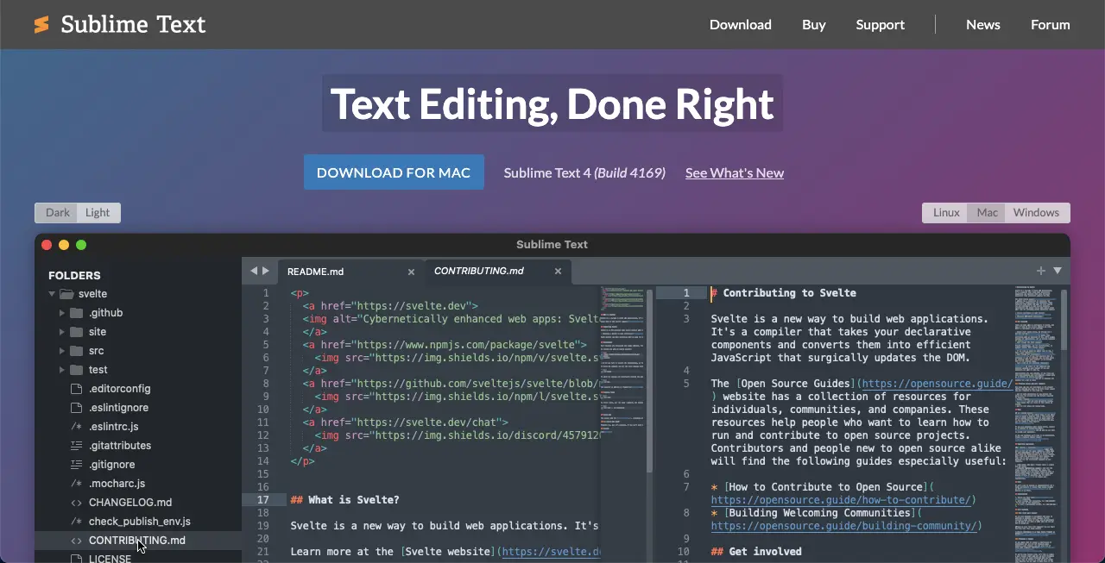1105x563 pixels.
Task: Switch screenshot theme to Dark
Action: click(58, 213)
